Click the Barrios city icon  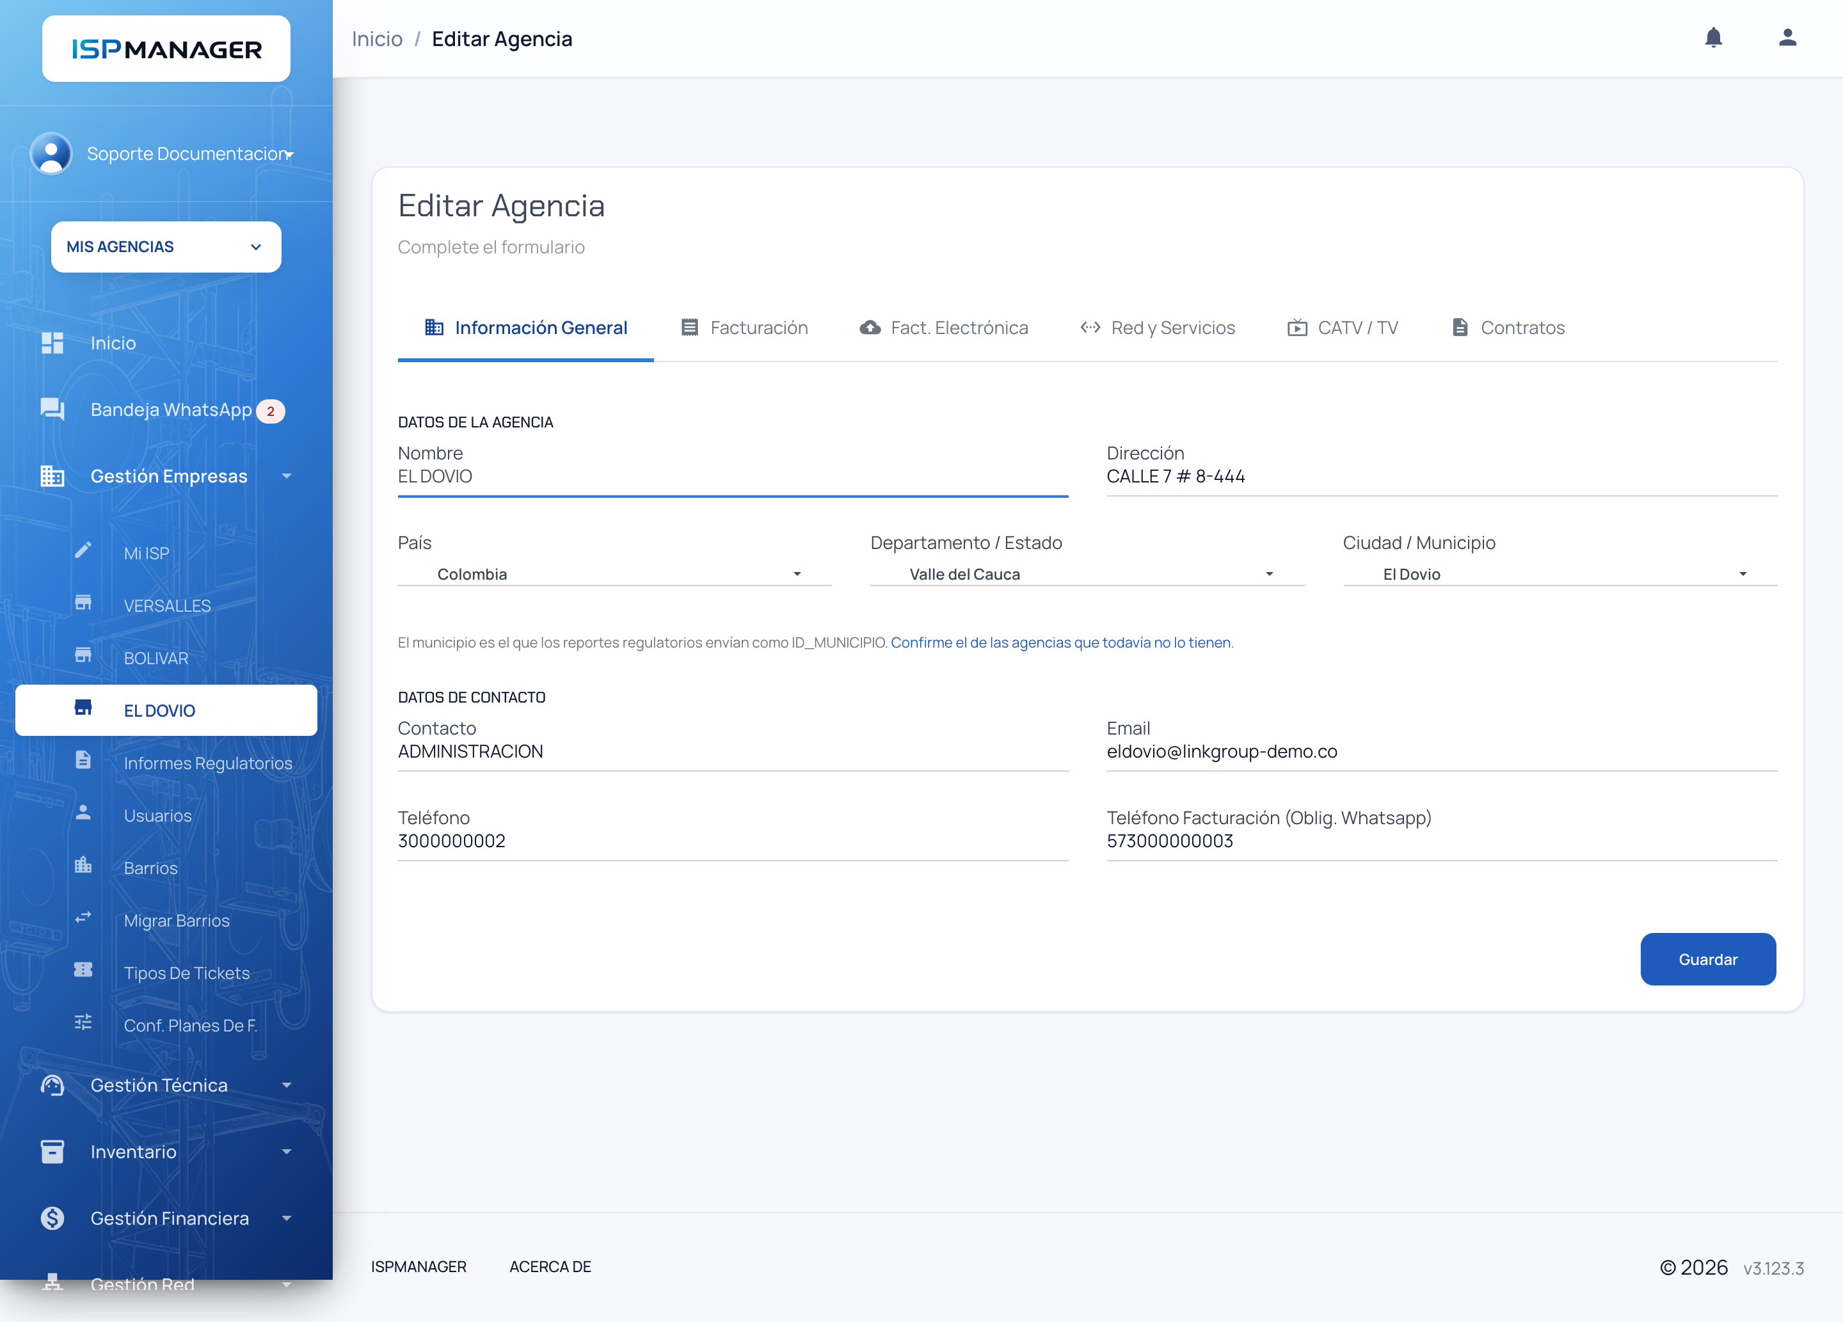[83, 865]
